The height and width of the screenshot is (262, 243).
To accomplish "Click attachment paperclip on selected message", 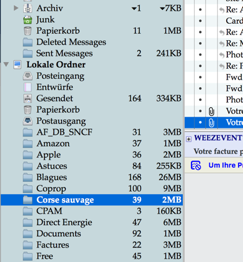I will (212, 123).
